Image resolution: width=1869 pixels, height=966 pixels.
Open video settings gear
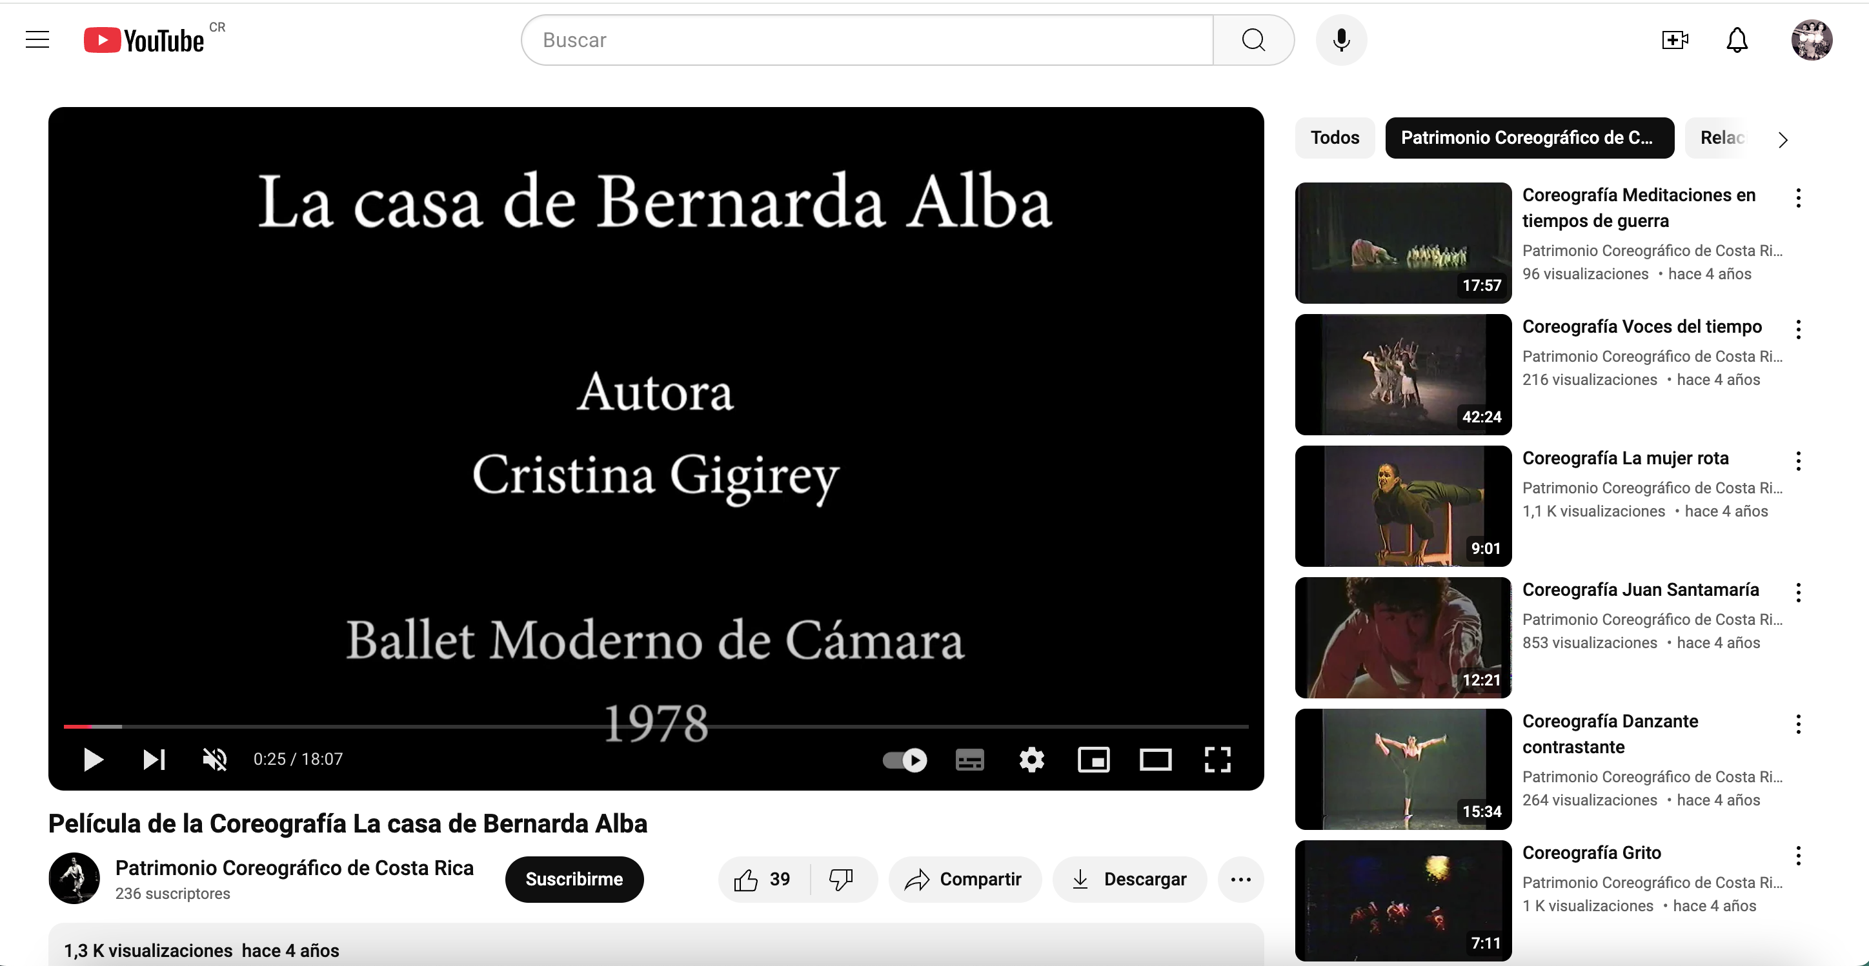click(1031, 759)
